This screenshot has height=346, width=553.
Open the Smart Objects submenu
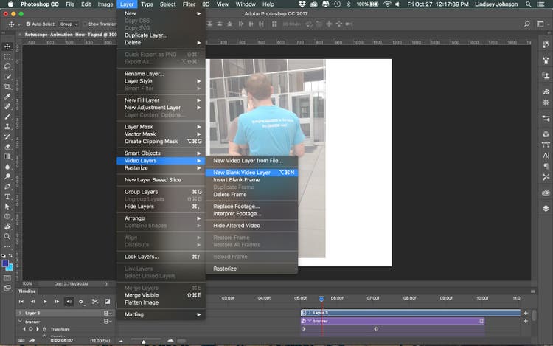(161, 153)
